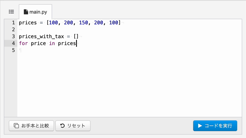Select line number 3 in gutter
Image resolution: width=246 pixels, height=138 pixels.
(x=13, y=36)
